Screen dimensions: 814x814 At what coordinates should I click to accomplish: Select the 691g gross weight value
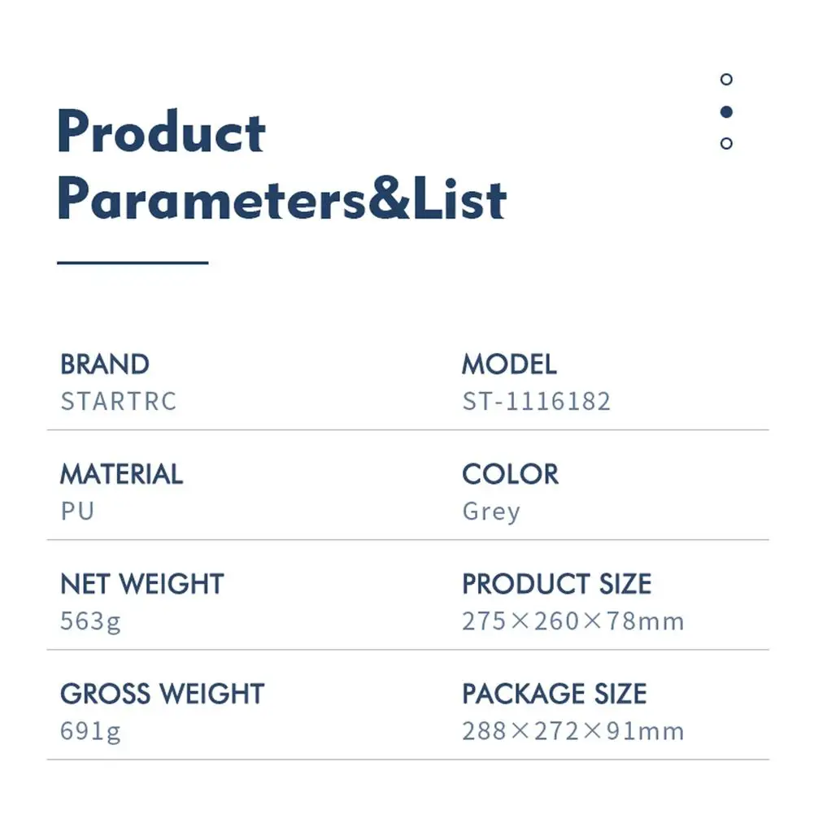pyautogui.click(x=90, y=732)
